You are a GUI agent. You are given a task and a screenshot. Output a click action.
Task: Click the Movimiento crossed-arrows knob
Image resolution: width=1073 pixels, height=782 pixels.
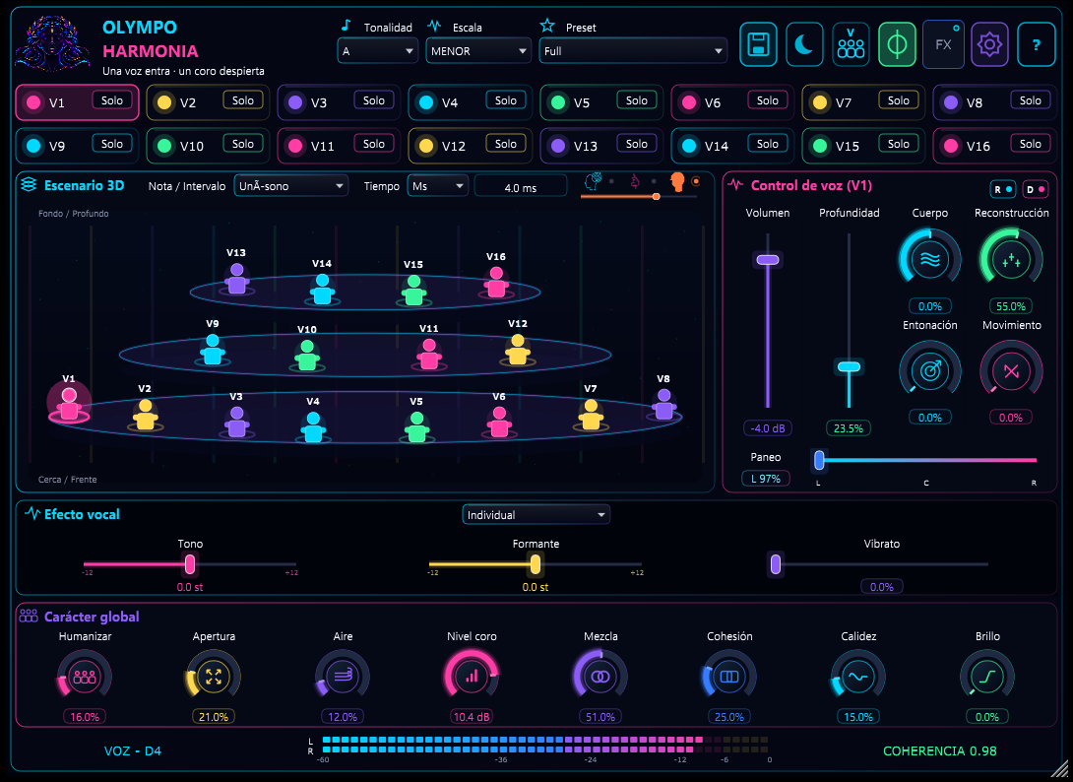1011,371
